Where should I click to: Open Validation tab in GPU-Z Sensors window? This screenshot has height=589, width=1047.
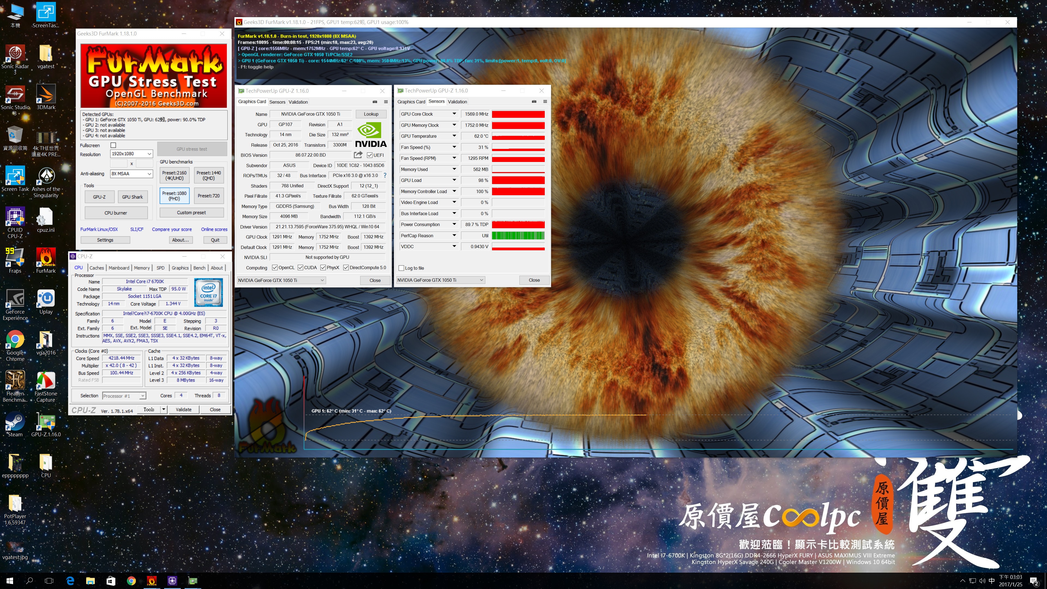[x=457, y=102]
